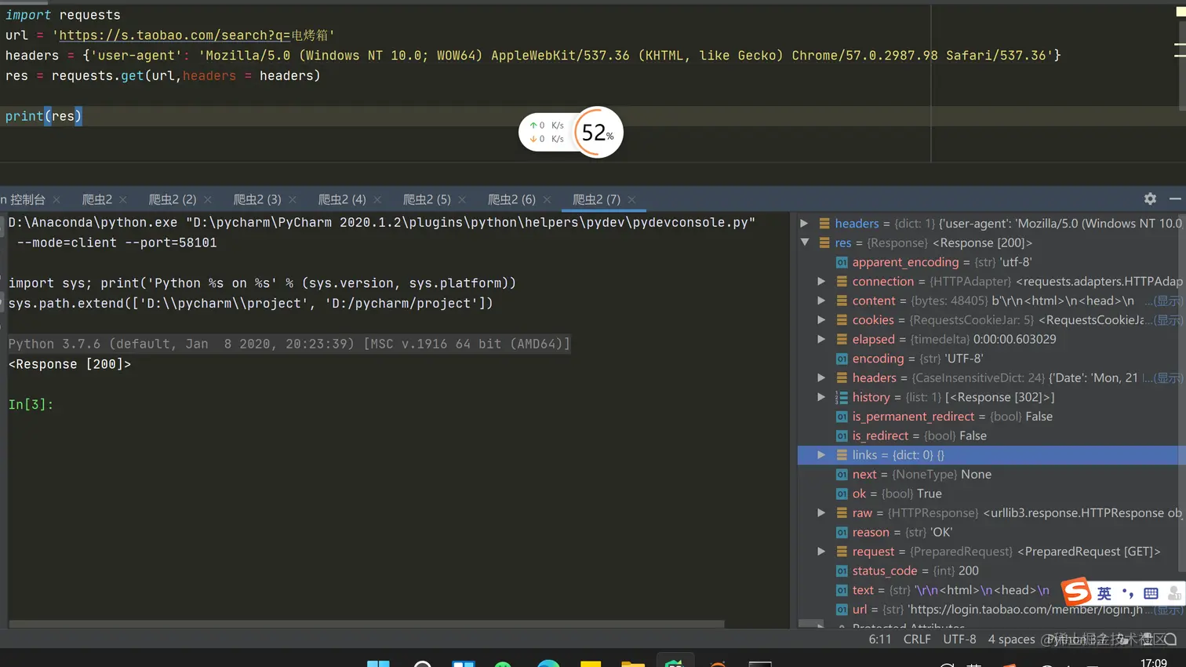The height and width of the screenshot is (667, 1186).
Task: Expand the top-level headers dict variable
Action: pos(804,224)
